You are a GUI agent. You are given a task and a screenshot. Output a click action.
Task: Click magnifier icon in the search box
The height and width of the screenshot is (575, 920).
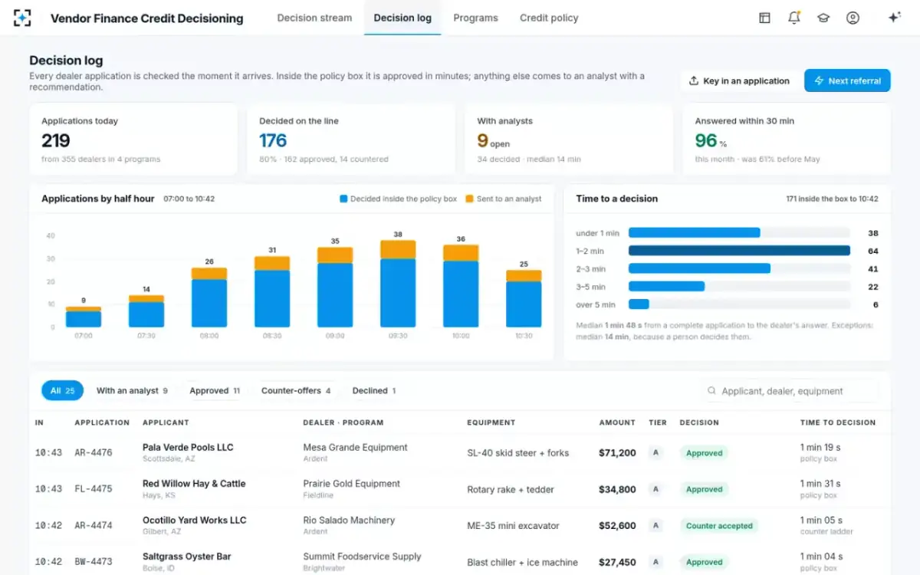[711, 391]
